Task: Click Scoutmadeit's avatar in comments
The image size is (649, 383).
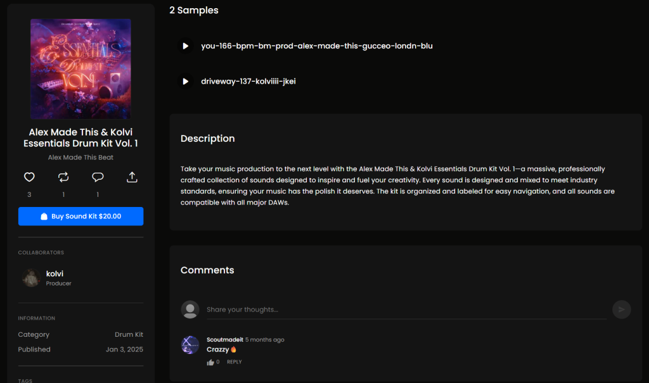Action: coord(190,345)
